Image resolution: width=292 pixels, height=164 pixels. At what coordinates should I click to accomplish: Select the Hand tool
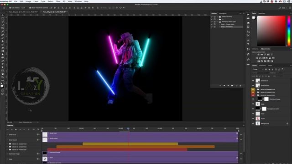[2, 74]
